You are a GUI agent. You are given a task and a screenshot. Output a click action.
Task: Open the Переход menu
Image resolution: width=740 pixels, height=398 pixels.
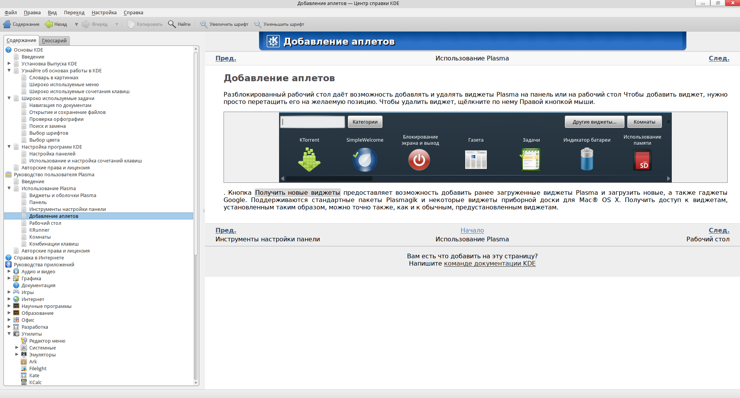point(74,13)
